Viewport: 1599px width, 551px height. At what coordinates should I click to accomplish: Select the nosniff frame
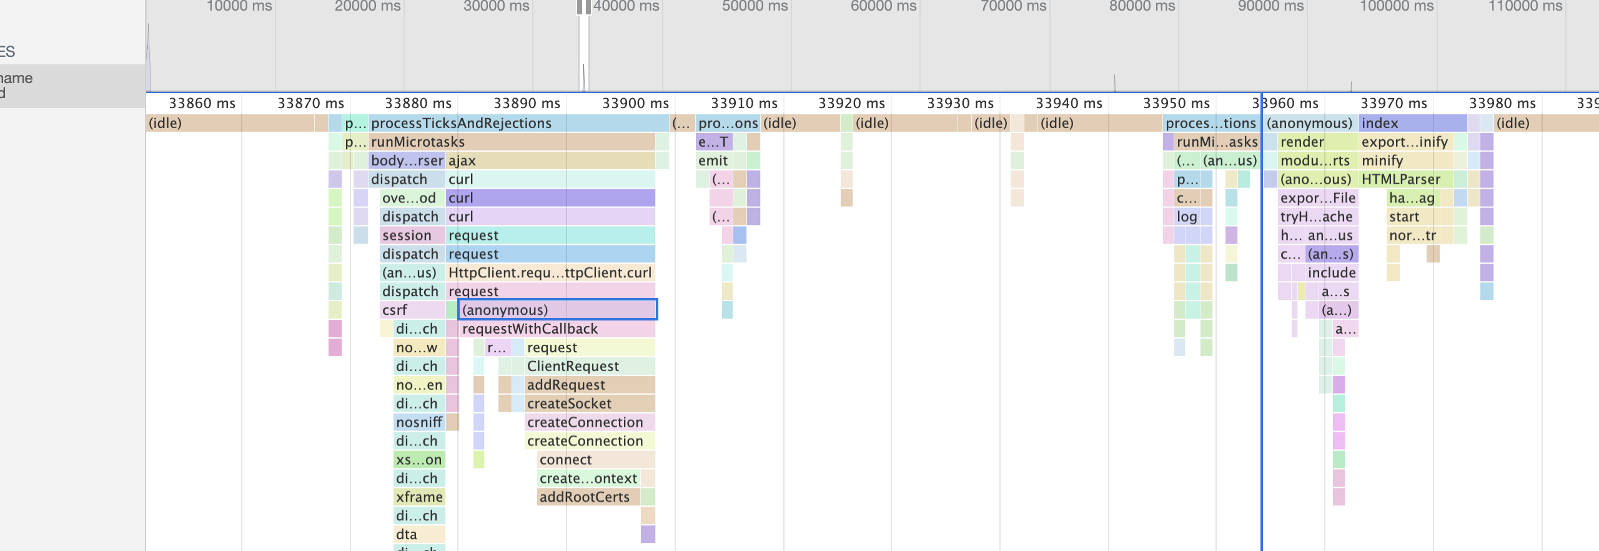(420, 423)
